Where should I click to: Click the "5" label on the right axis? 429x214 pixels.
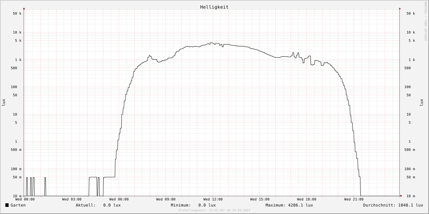[410, 123]
